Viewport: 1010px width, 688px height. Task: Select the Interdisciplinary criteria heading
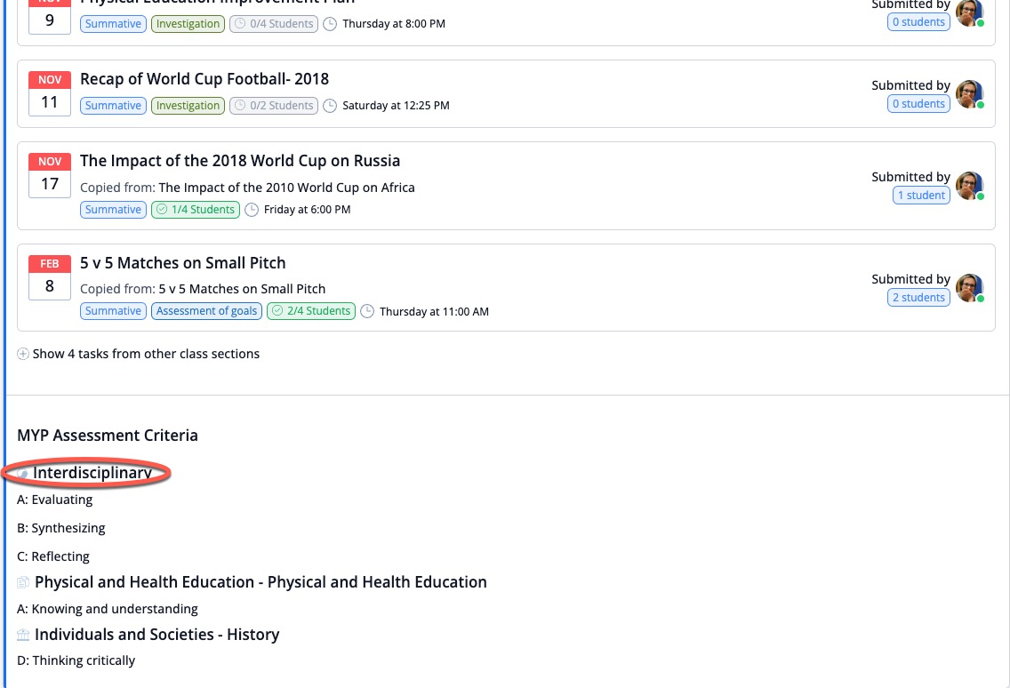92,473
